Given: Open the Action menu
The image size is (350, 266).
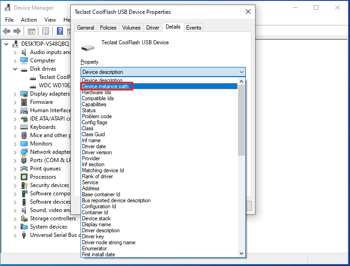Looking at the screenshot, I should pyautogui.click(x=29, y=20).
